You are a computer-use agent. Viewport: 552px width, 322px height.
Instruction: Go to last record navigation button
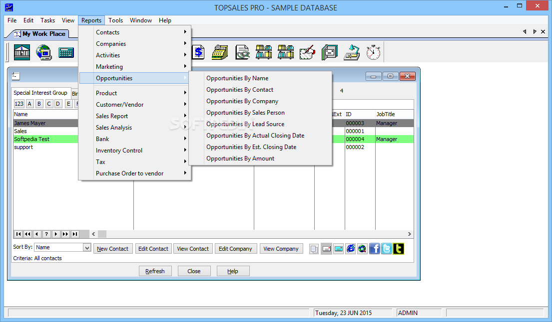tap(75, 234)
